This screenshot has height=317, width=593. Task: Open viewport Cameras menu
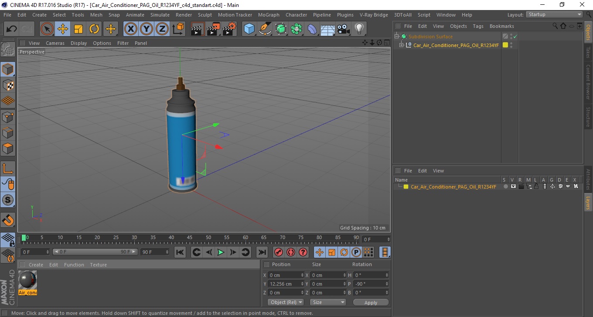click(55, 43)
